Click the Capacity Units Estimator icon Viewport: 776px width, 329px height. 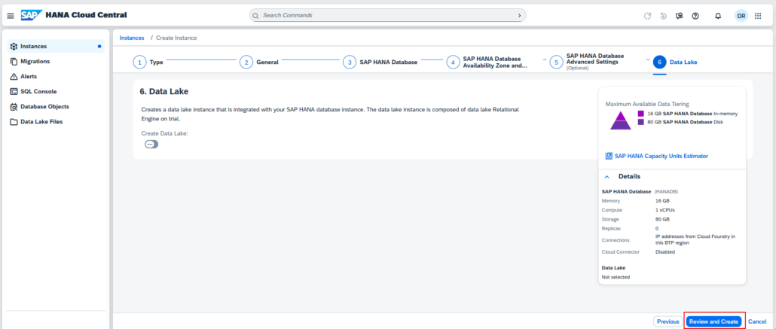609,156
